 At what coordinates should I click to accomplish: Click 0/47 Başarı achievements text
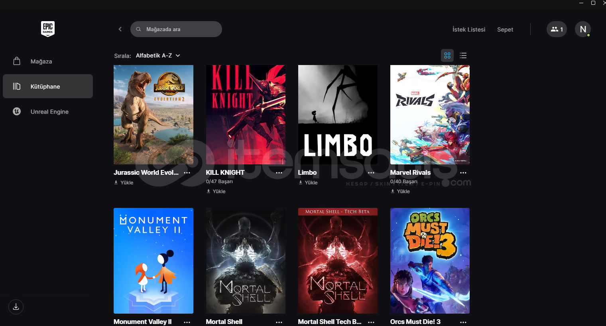(x=219, y=182)
